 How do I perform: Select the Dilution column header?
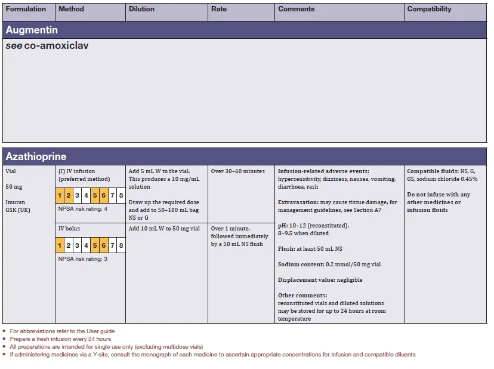pos(141,9)
